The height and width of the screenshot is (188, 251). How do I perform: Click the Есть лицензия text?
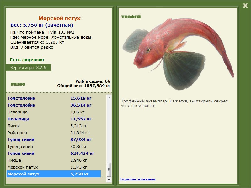[27, 60]
